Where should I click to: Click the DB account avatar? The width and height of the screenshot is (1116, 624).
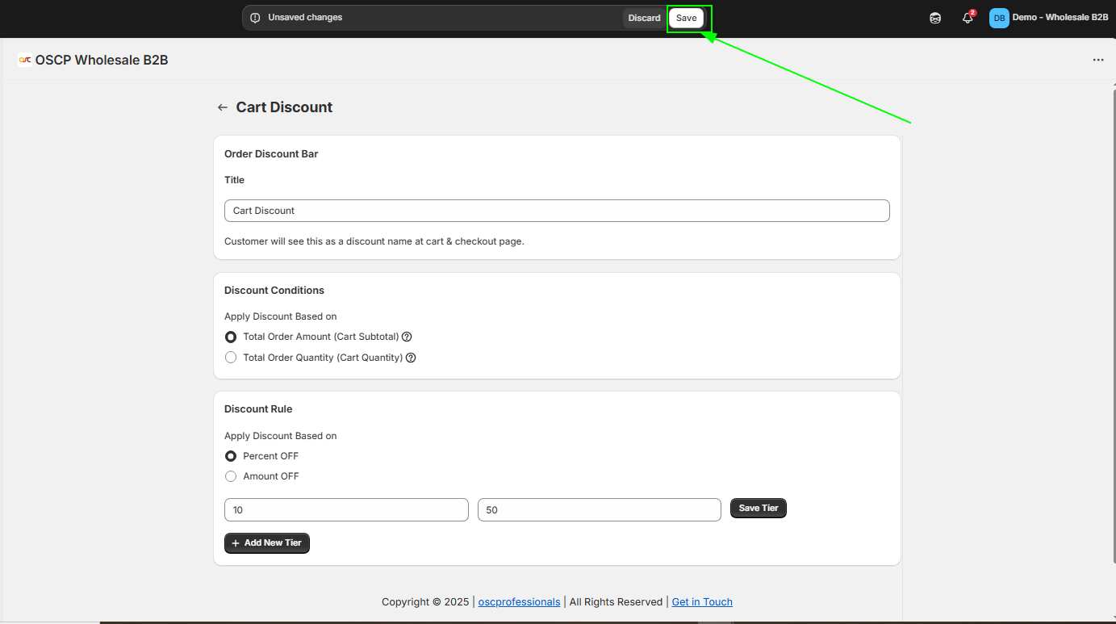(999, 18)
